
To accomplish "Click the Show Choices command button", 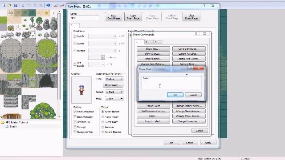I will click(x=153, y=54).
